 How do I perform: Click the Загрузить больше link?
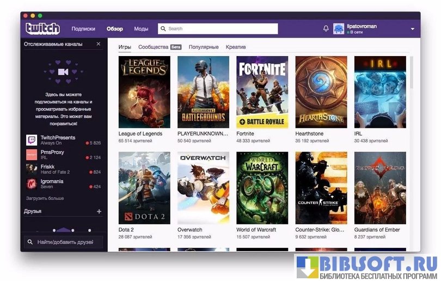click(x=45, y=198)
